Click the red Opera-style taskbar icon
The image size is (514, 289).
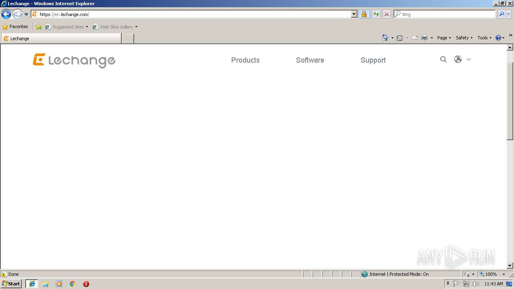pos(86,284)
